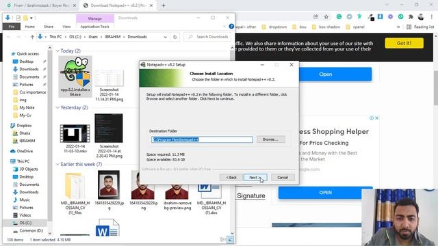Viewport: 438px width, 246px height.
Task: Click the Search Downloads box
Action: (x=207, y=37)
